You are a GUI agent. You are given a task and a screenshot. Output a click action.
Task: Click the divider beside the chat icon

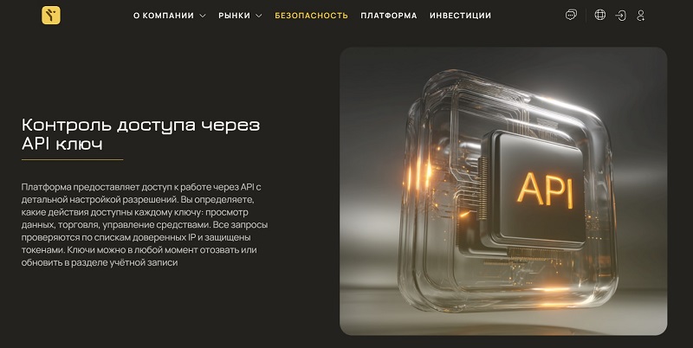[x=586, y=16]
